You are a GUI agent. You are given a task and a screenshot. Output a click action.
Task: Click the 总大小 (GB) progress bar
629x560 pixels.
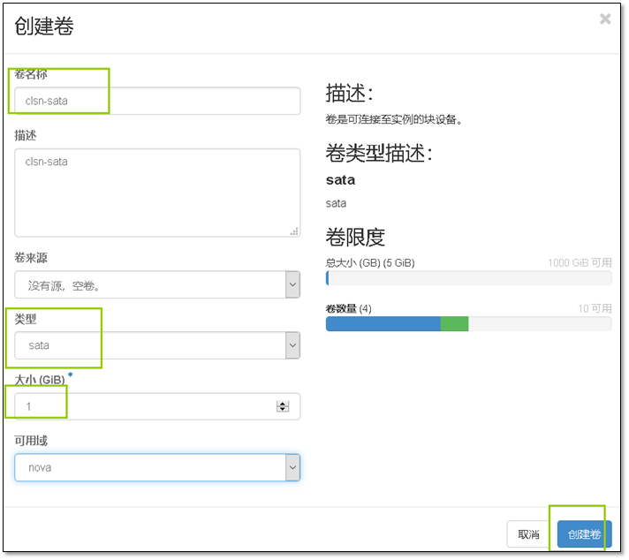[468, 278]
